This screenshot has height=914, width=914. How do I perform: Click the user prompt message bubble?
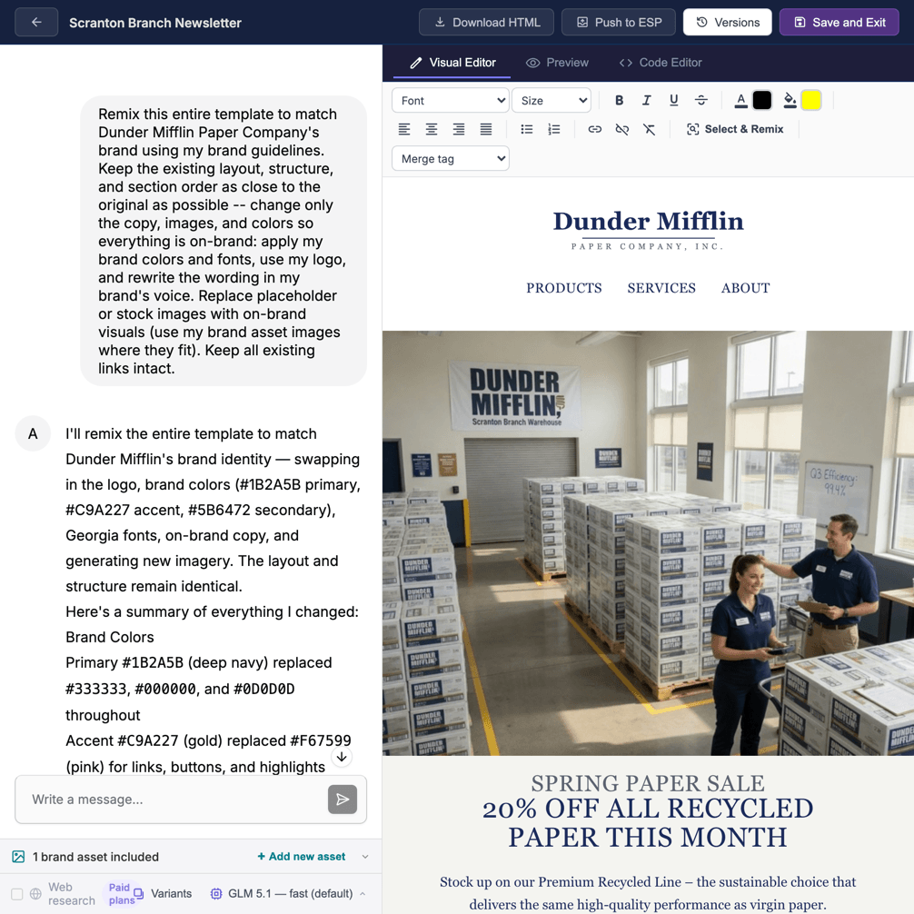coord(224,241)
